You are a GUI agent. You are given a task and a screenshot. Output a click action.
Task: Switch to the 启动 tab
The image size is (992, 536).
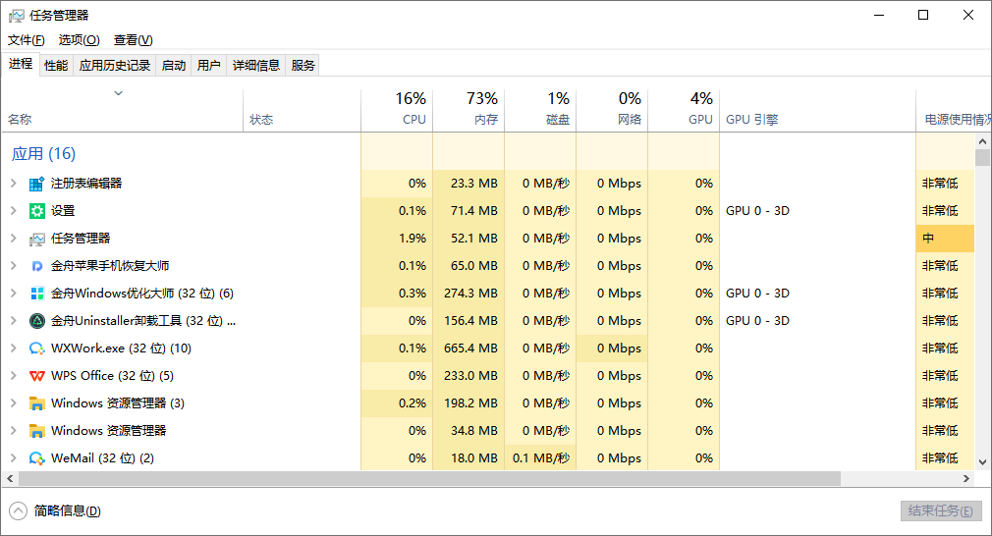click(173, 65)
